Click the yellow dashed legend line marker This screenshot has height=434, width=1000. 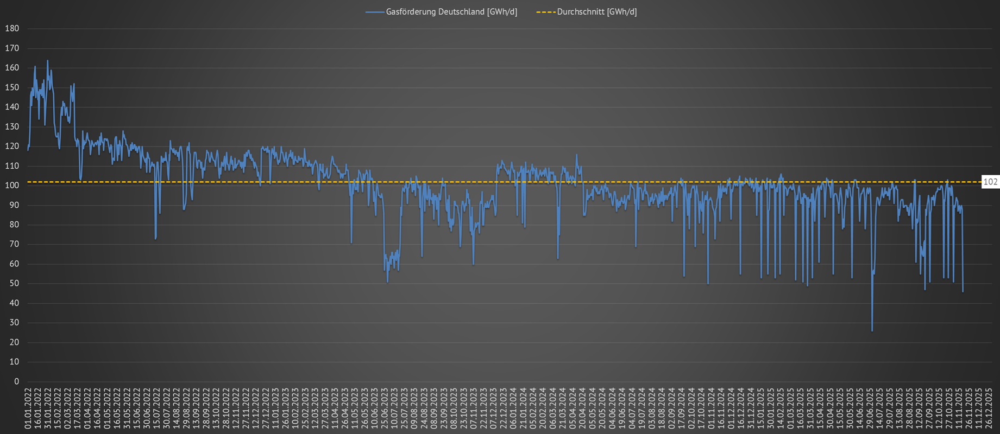[x=546, y=12]
